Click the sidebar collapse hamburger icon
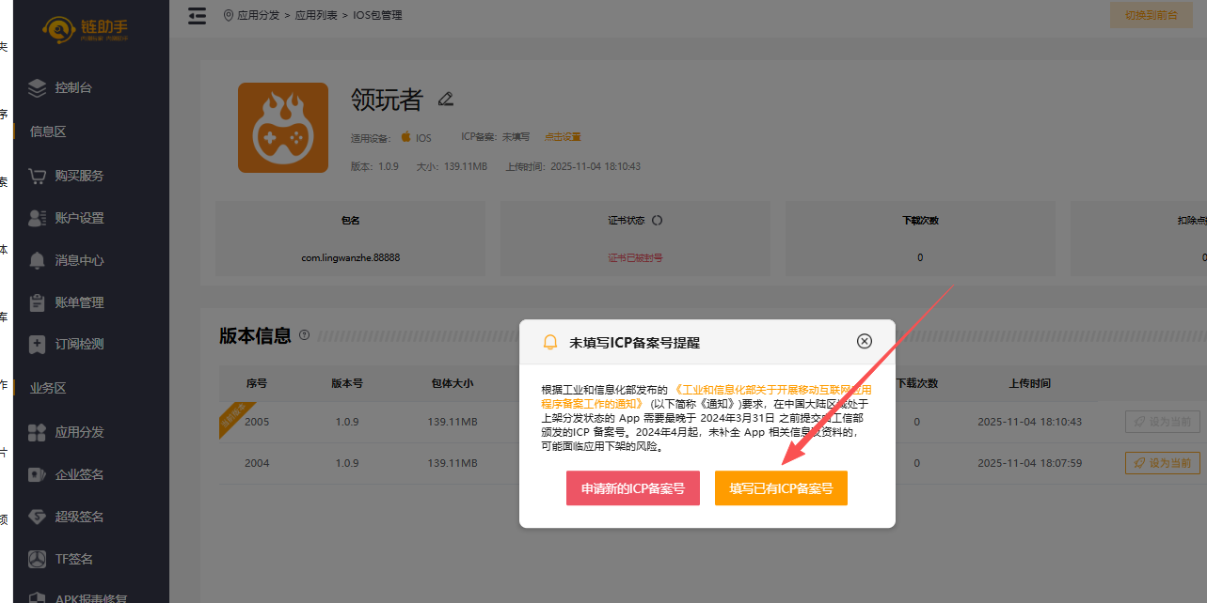The width and height of the screenshot is (1207, 603). (x=197, y=16)
